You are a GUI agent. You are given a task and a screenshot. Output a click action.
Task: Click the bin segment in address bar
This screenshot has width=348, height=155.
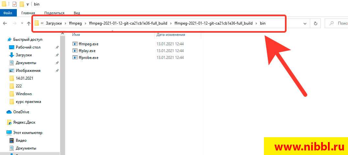263,23
